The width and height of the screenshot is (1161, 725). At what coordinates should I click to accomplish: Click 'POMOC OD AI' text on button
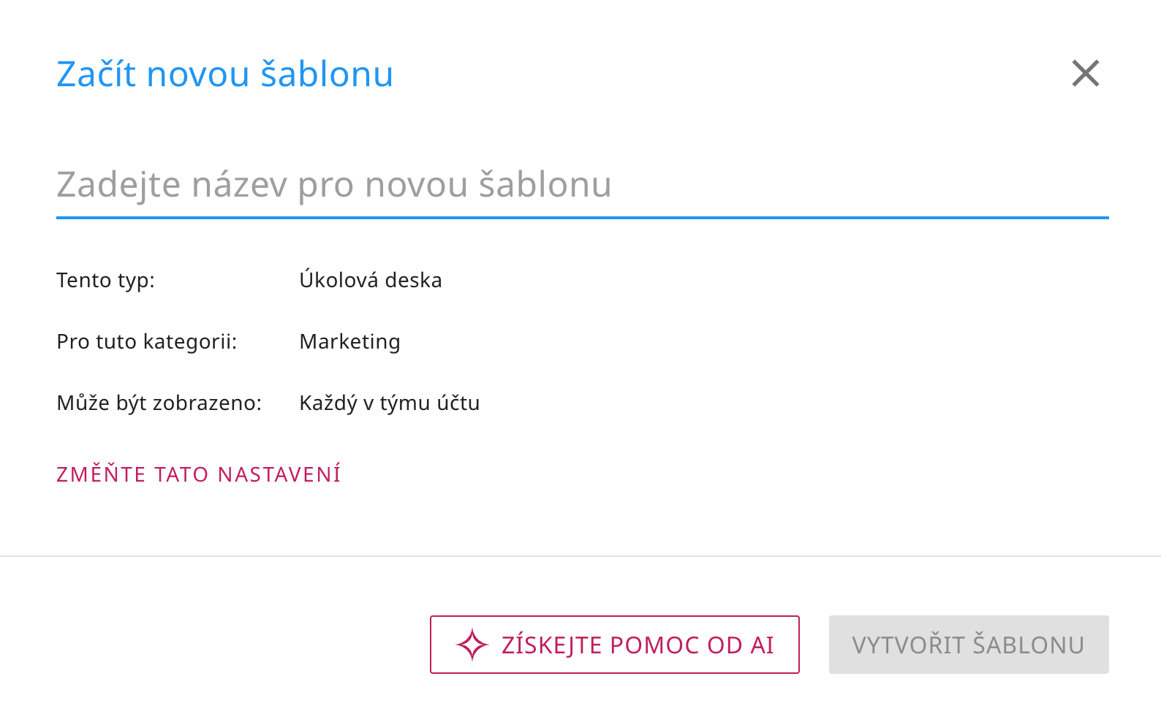coord(691,645)
